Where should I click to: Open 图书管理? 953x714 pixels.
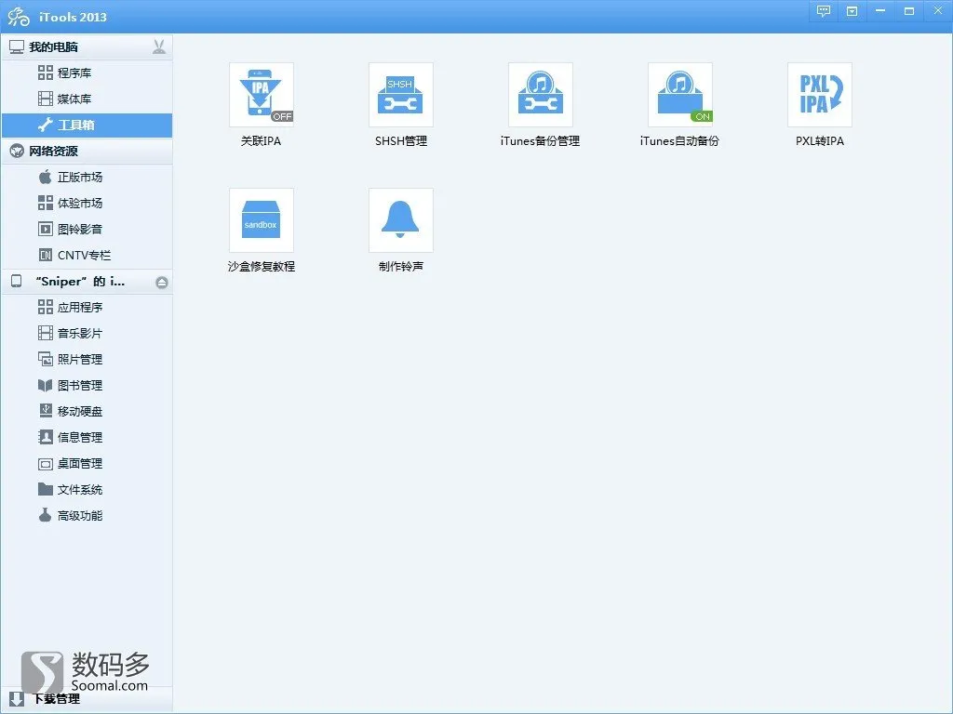point(87,386)
